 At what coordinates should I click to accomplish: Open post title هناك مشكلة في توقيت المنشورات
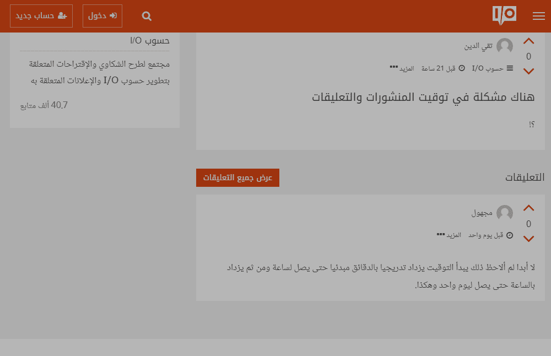click(x=423, y=97)
